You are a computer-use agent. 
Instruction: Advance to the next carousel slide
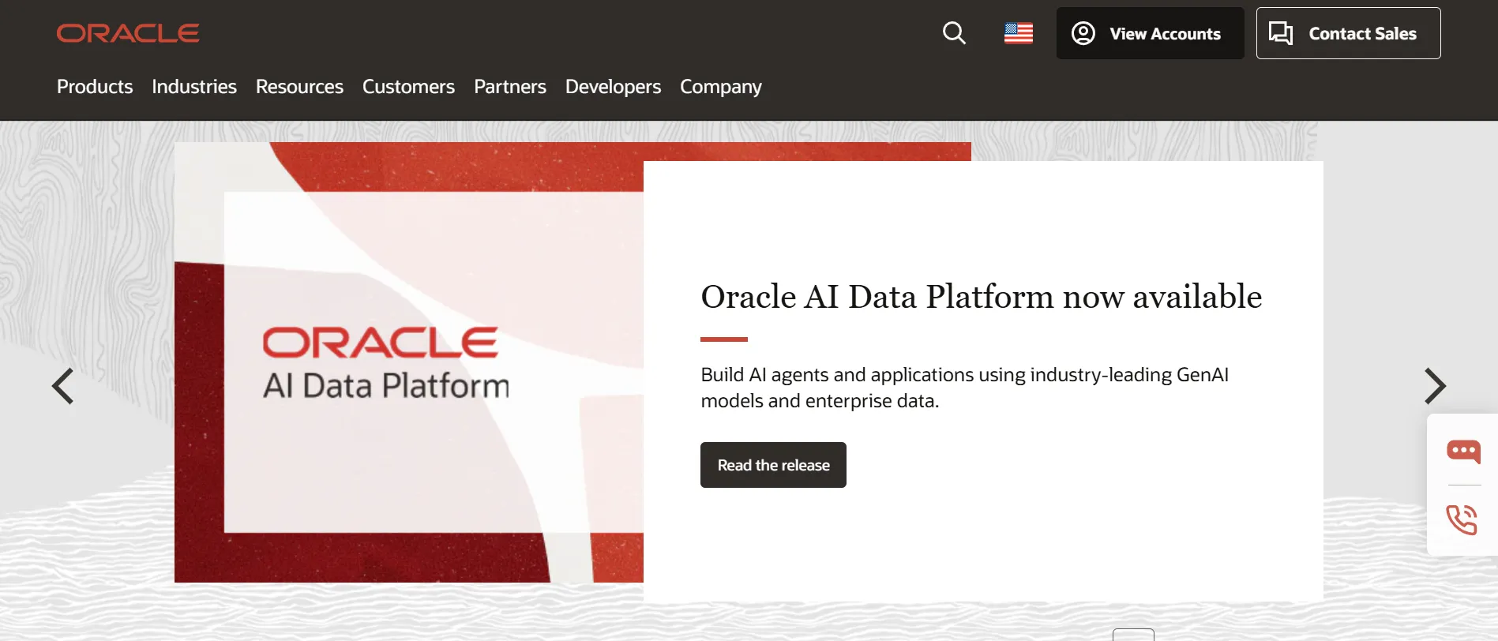coord(1435,386)
